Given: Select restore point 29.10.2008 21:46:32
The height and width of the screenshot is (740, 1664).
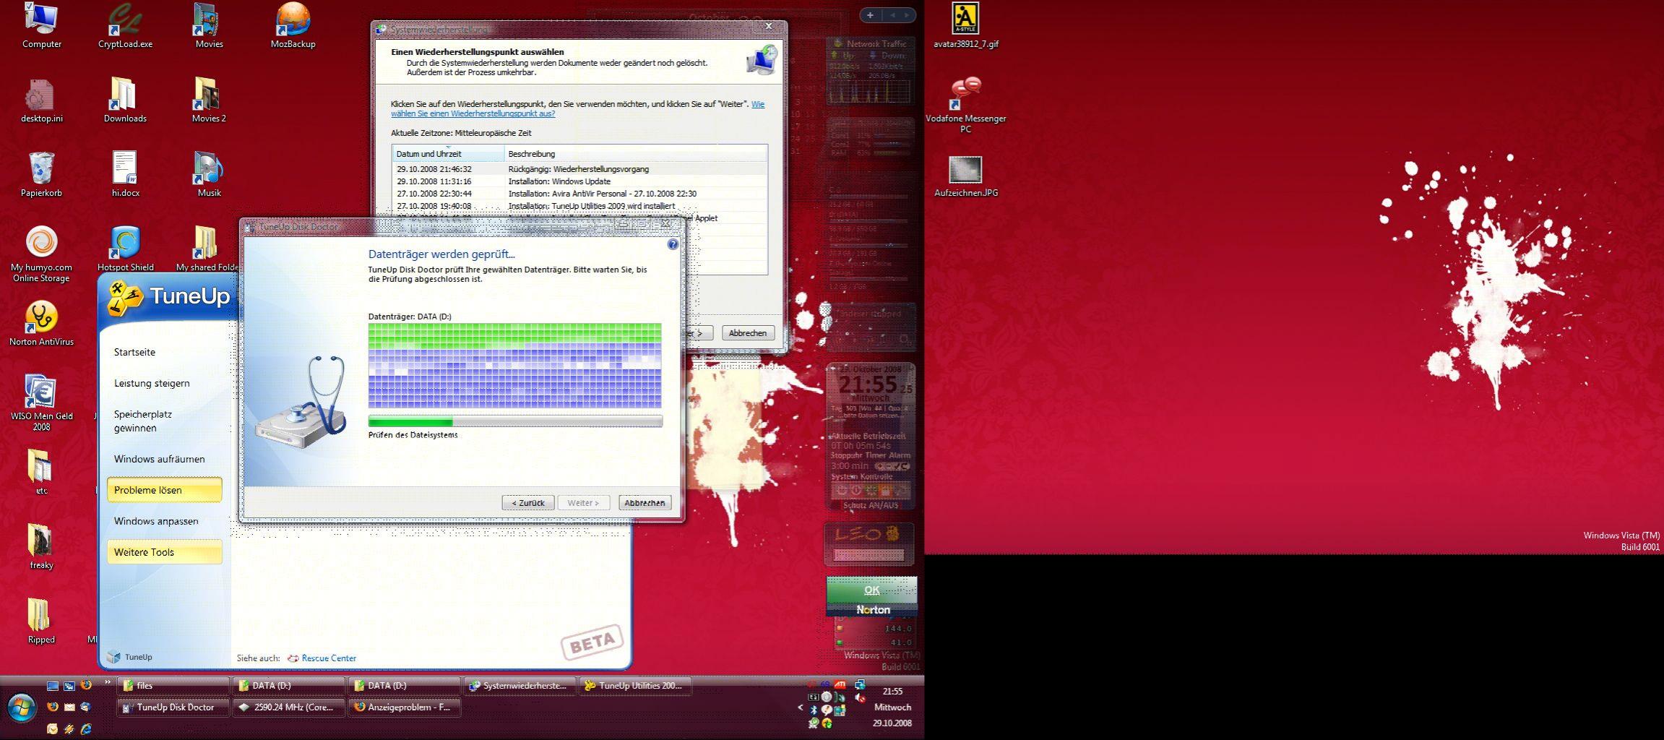Looking at the screenshot, I should pyautogui.click(x=579, y=169).
